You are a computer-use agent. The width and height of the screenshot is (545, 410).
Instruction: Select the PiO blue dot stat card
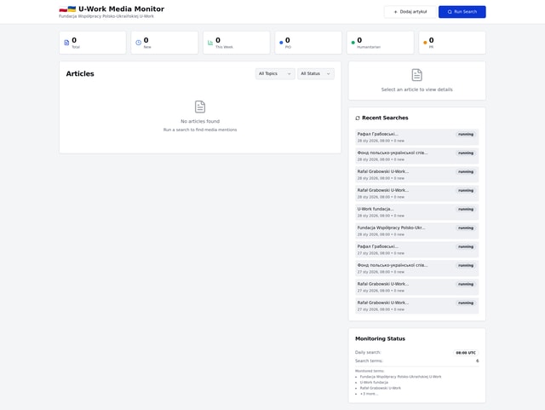tap(307, 43)
